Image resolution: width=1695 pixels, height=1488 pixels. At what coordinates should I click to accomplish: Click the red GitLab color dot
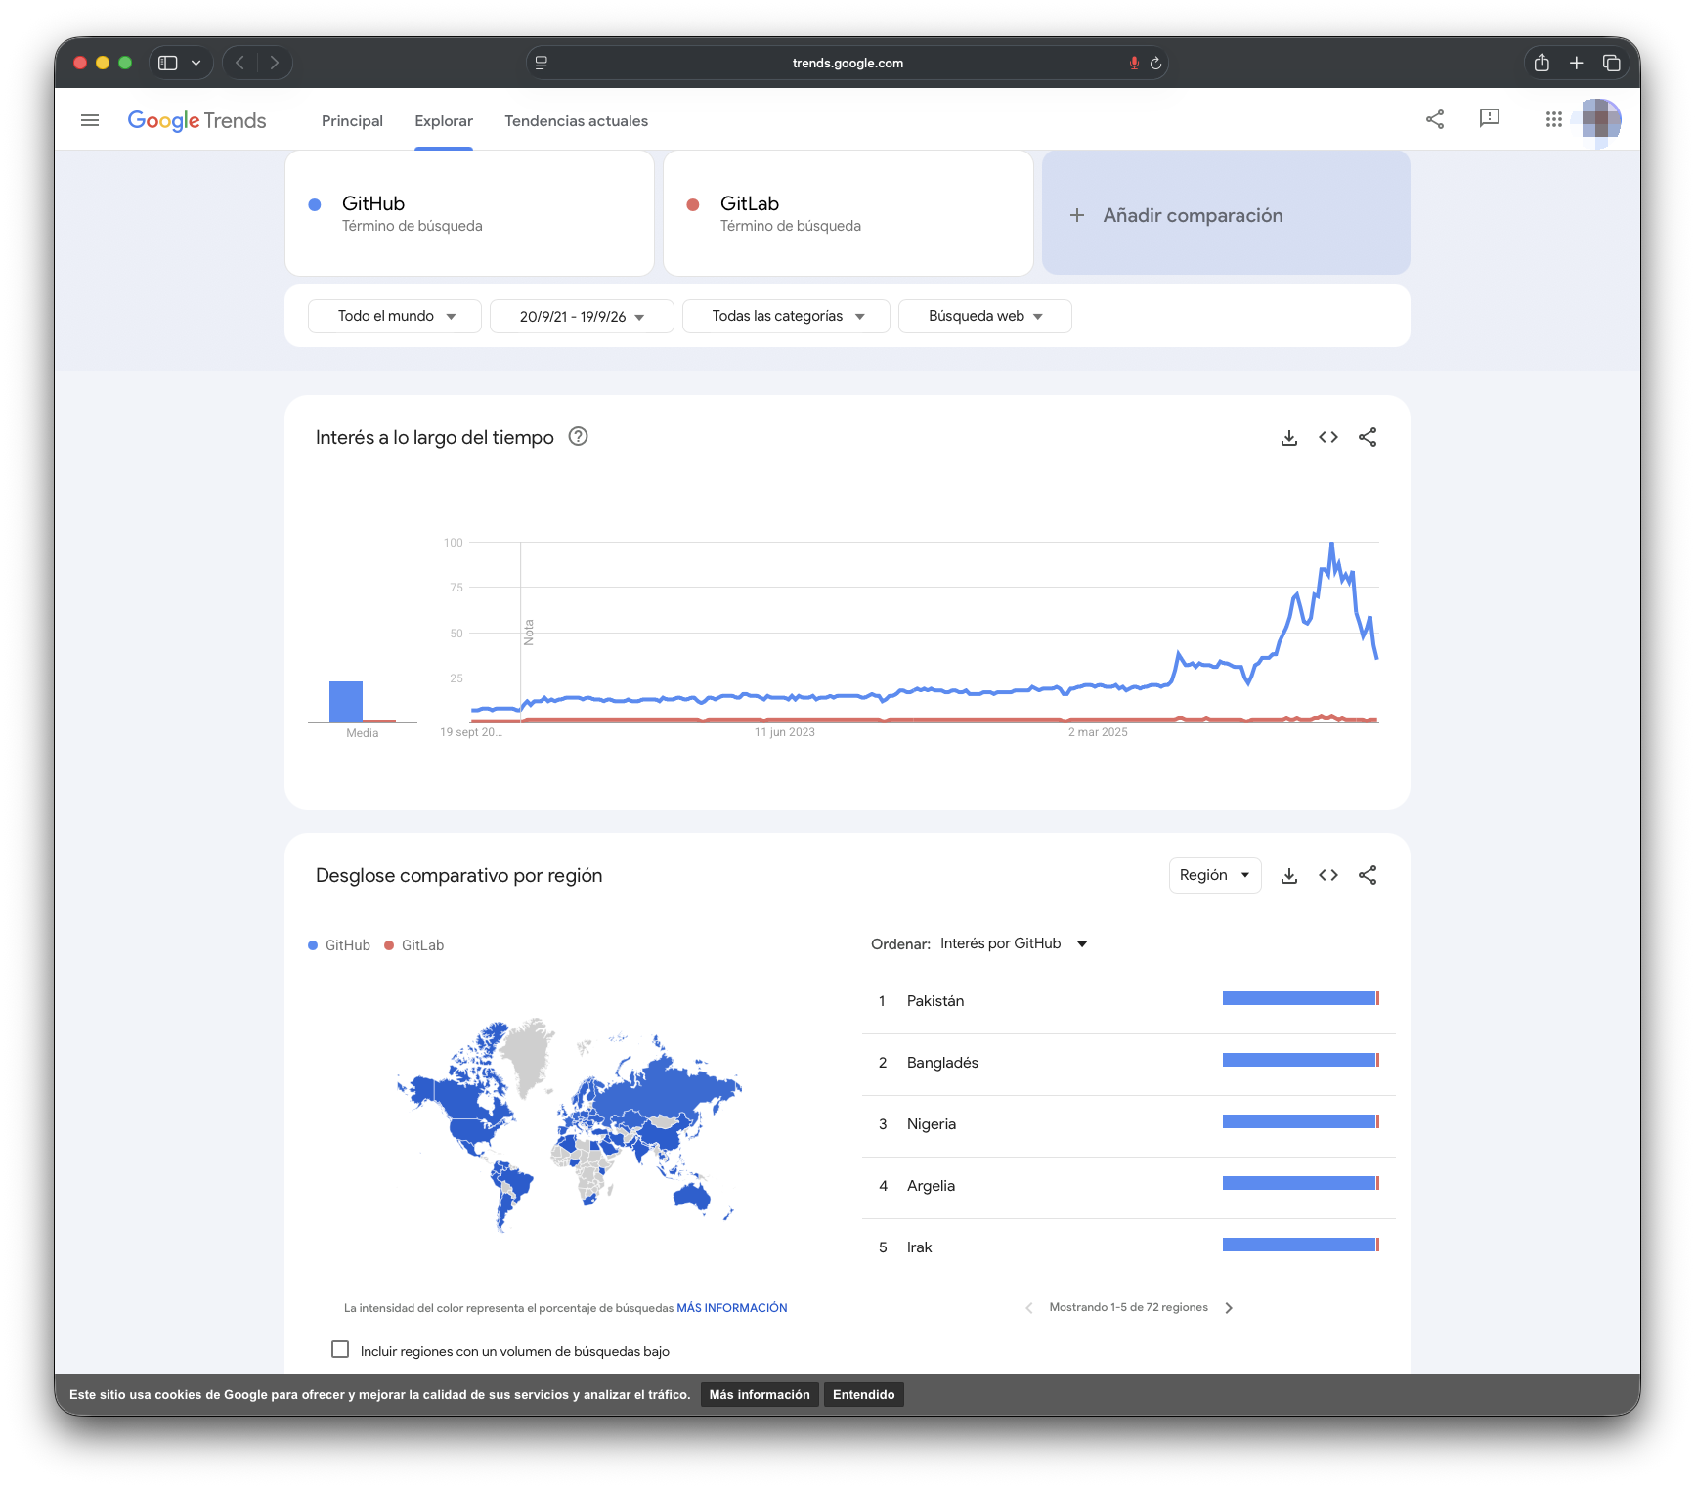pos(693,204)
